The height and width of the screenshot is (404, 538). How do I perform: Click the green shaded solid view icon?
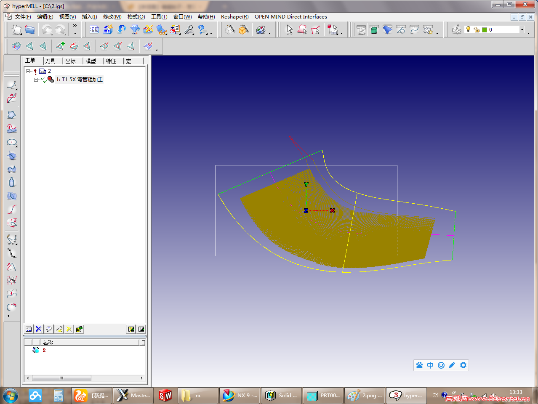pos(374,29)
